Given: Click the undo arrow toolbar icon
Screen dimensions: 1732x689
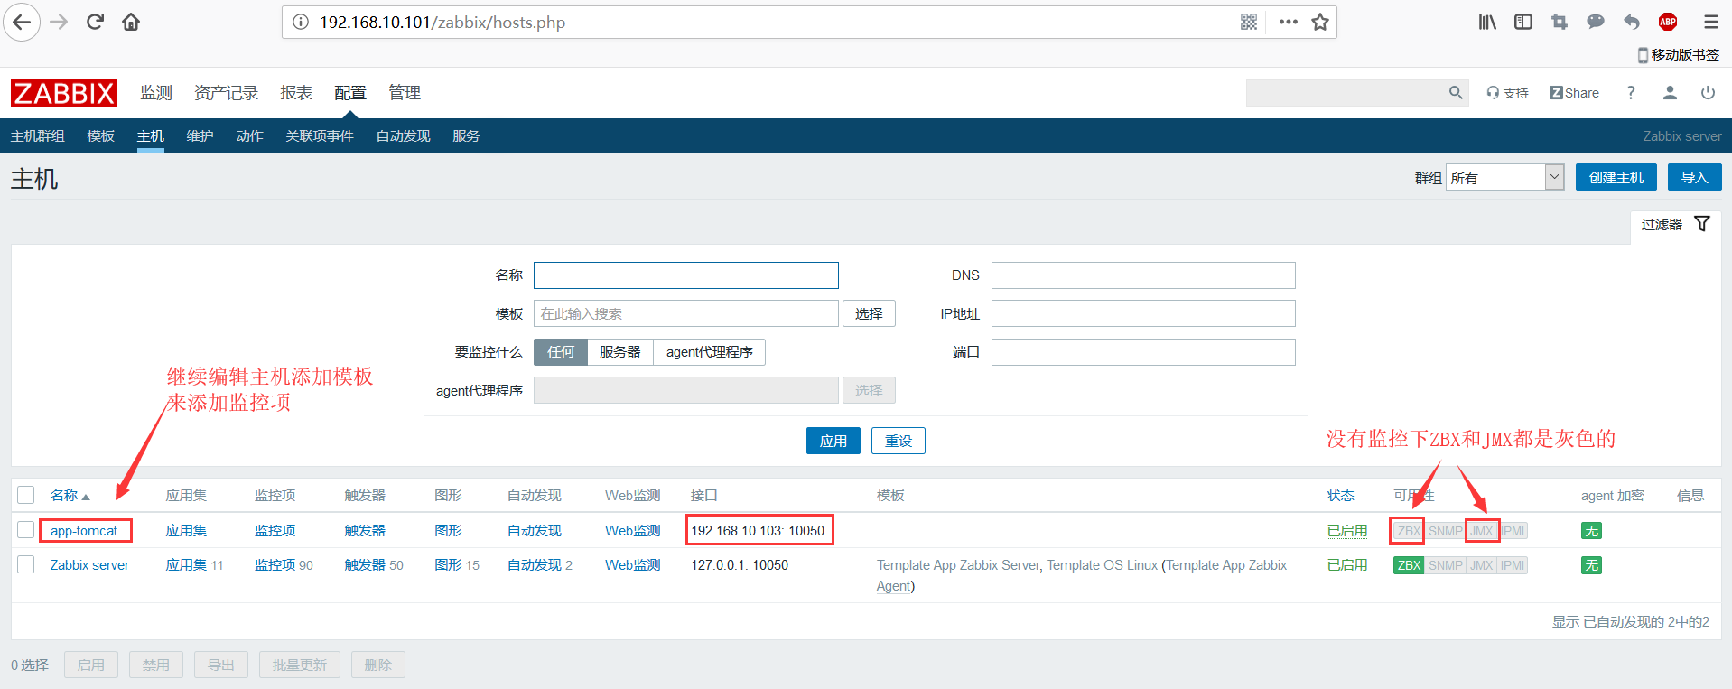Looking at the screenshot, I should coord(1632,22).
